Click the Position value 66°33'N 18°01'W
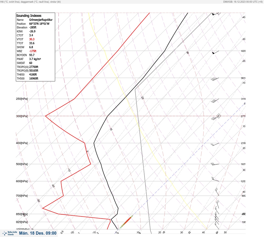 tap(39, 24)
